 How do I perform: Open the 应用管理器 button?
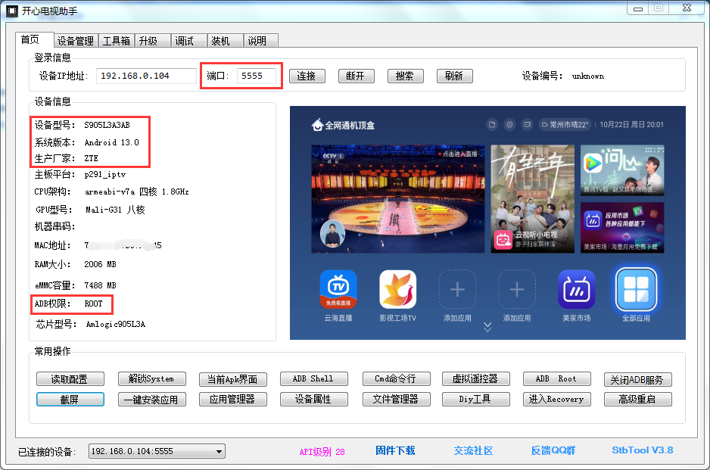pos(232,400)
